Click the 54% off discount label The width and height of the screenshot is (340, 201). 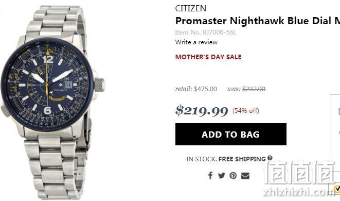[x=246, y=111]
